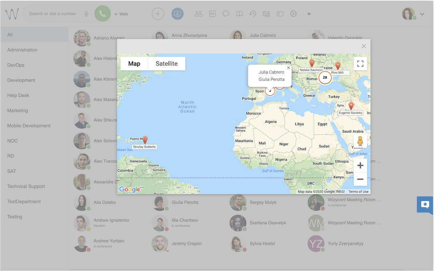Viewport: 434px width, 271px height.
Task: Select the Map view type
Action: (x=134, y=64)
